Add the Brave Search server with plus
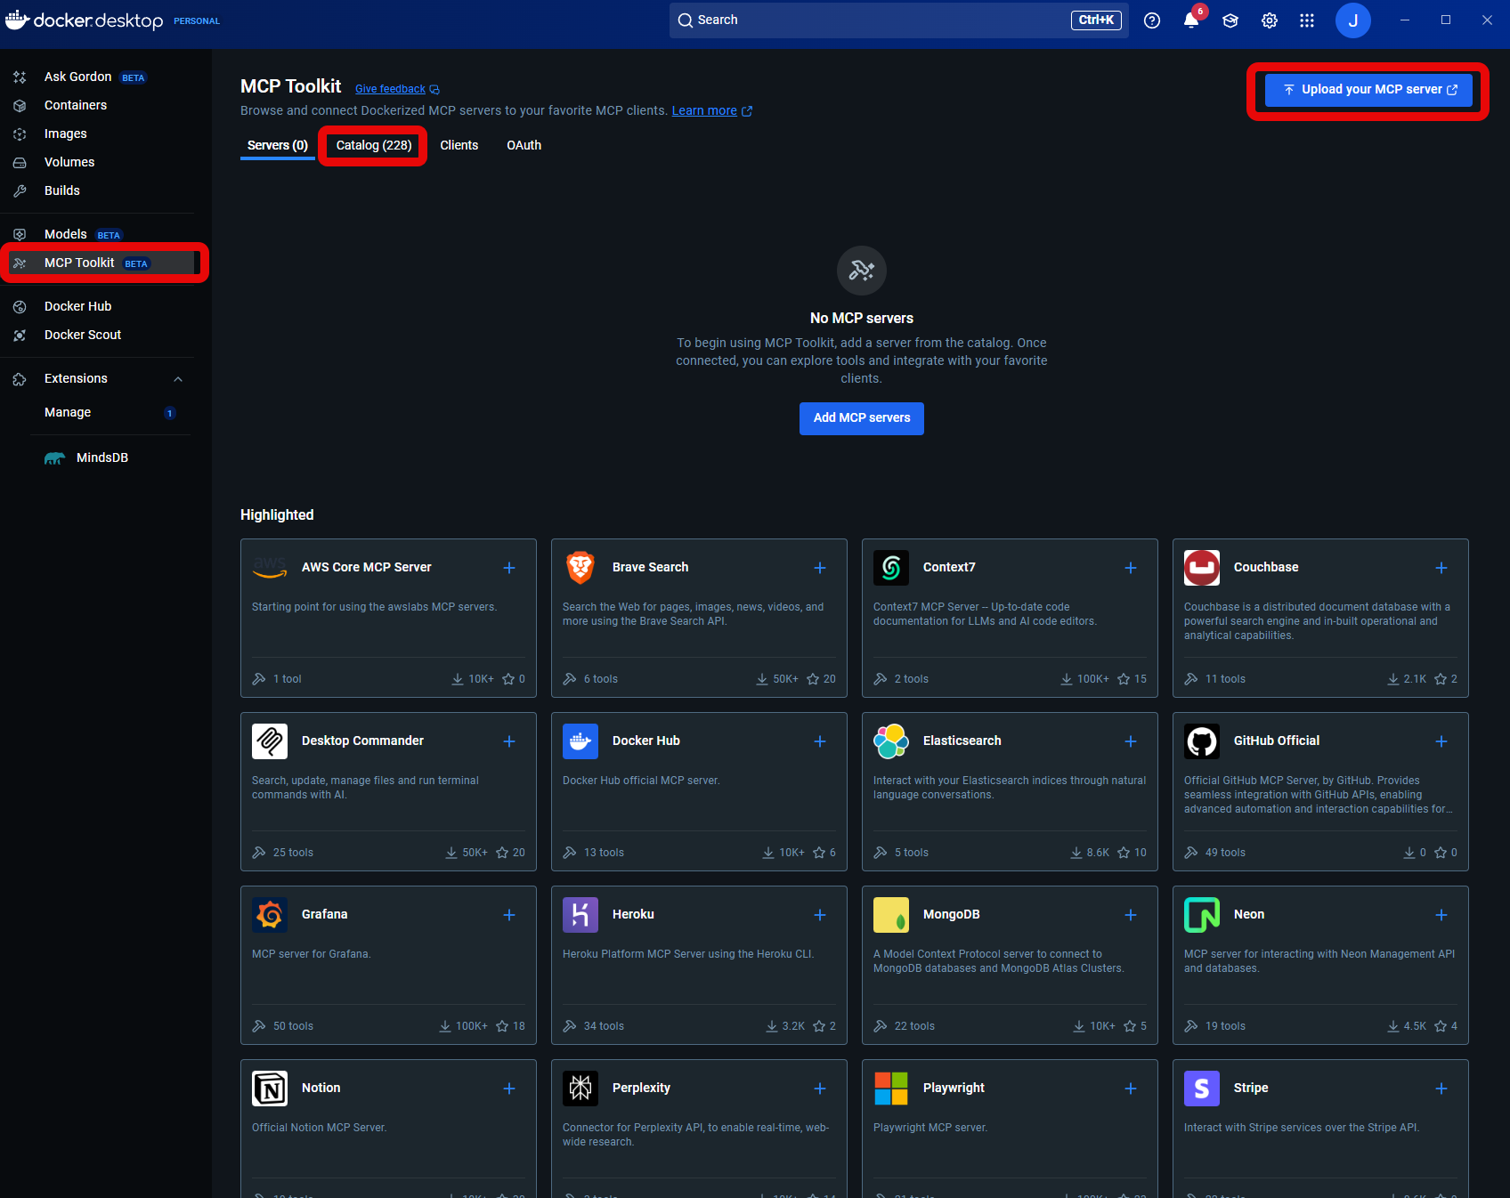Viewport: 1510px width, 1198px height. tap(820, 568)
